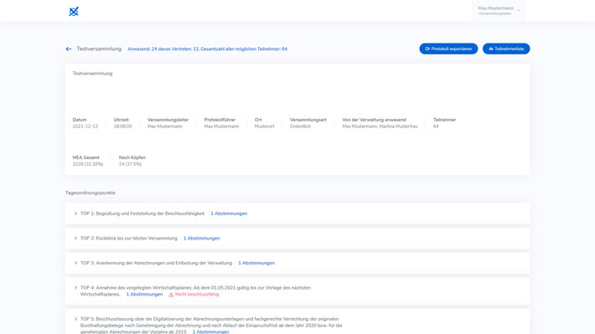Open 1 Abstimmungen link for TOP 4
This screenshot has width=595, height=334.
click(144, 294)
